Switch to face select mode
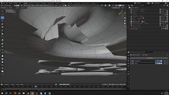This screenshot has width=169, height=95. click(x=18, y=5)
